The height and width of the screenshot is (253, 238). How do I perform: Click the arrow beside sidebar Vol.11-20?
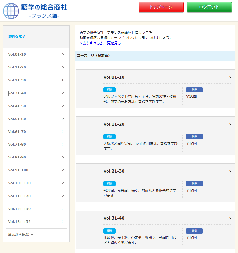63,67
